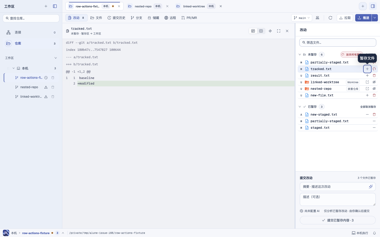The image size is (380, 237).
Task: Open the branch graph icon beside main
Action: 317,18
